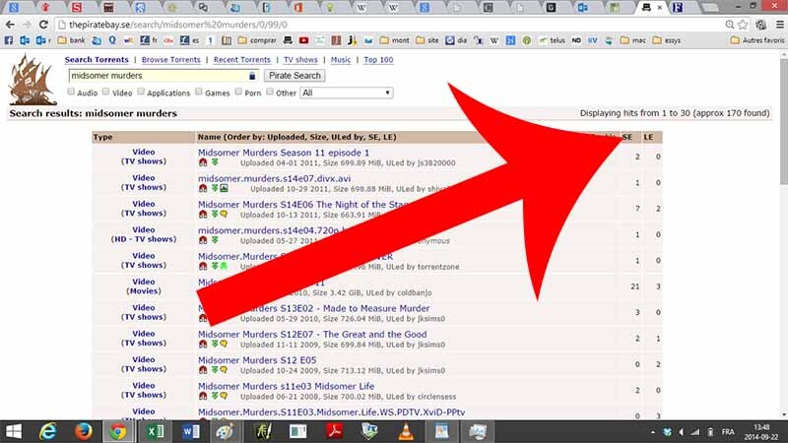788x443 pixels.
Task: Open Midsomer Murders S12 E05 torrent
Action: click(x=257, y=360)
